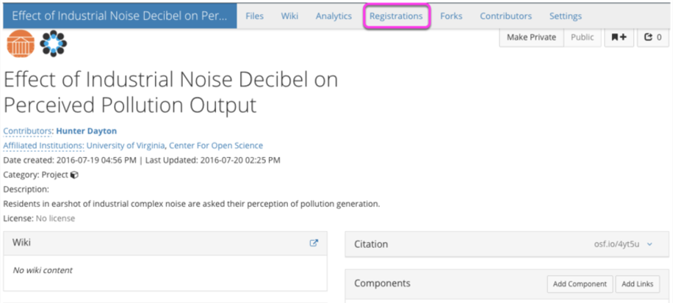Open the wiki external link icon
Screen dimensions: 673x303
click(314, 244)
